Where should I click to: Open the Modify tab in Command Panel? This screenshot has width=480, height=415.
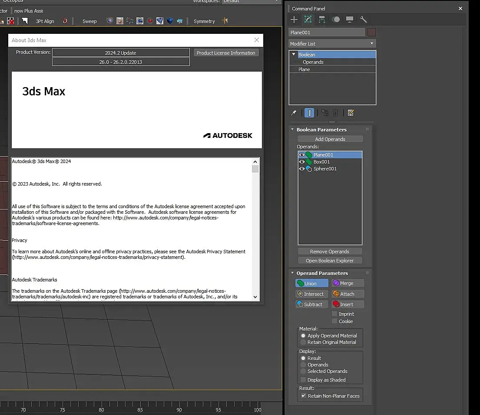(x=308, y=20)
